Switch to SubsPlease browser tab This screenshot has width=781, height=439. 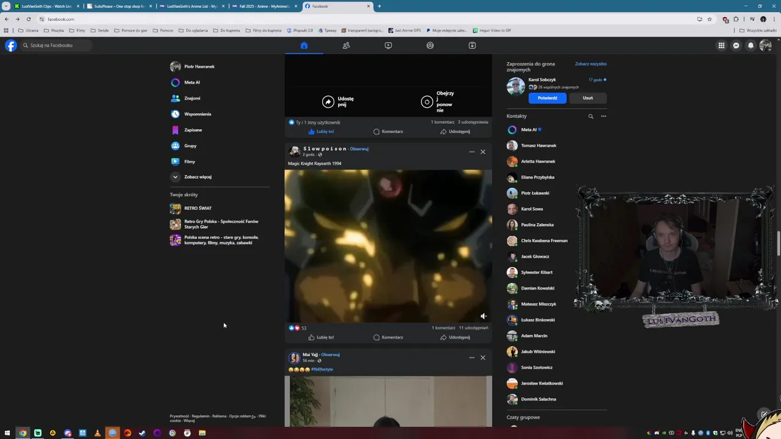click(119, 6)
